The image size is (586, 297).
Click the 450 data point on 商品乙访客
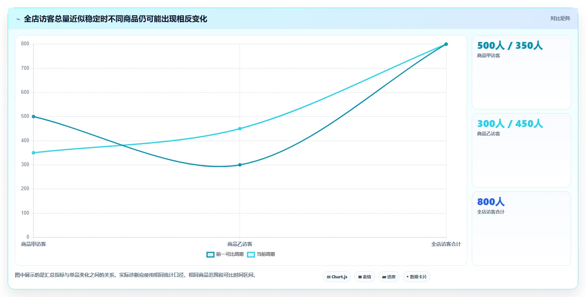[x=240, y=128]
